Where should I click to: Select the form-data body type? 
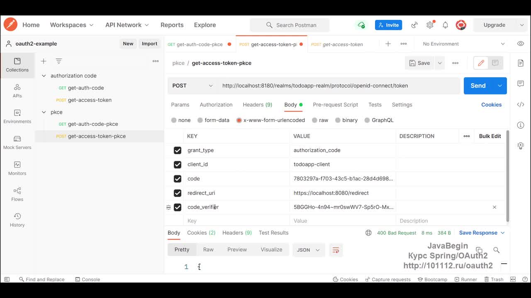[213, 120]
